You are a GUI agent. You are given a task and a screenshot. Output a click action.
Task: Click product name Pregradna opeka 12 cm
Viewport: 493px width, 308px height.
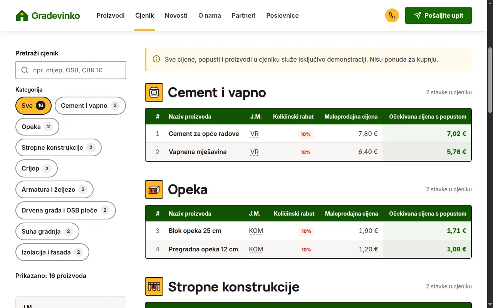(x=203, y=249)
